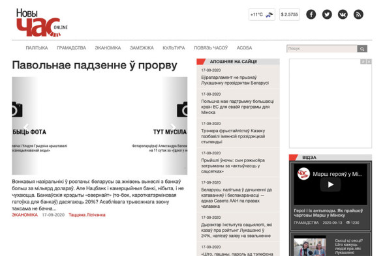Open the Facebook page icon
This screenshot has height=256, width=385.
pos(311,14)
